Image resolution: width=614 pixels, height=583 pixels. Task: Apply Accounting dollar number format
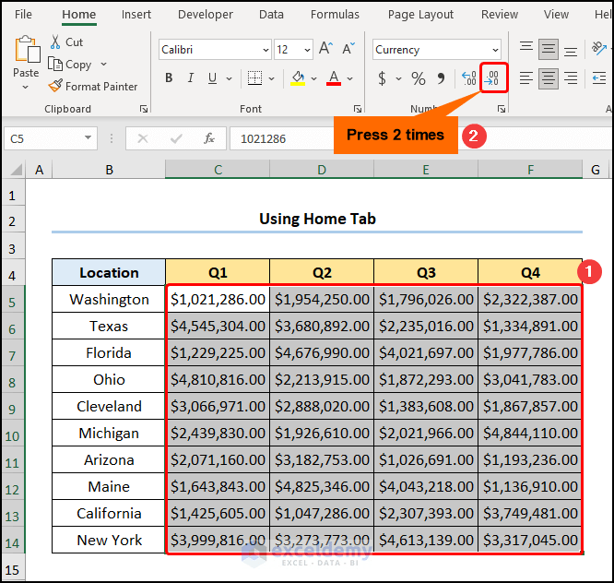pyautogui.click(x=383, y=78)
